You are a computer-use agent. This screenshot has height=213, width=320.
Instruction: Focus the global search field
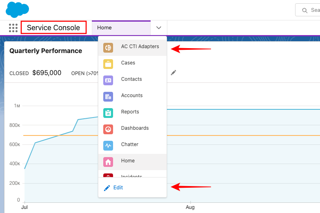pyautogui.click(x=308, y=10)
